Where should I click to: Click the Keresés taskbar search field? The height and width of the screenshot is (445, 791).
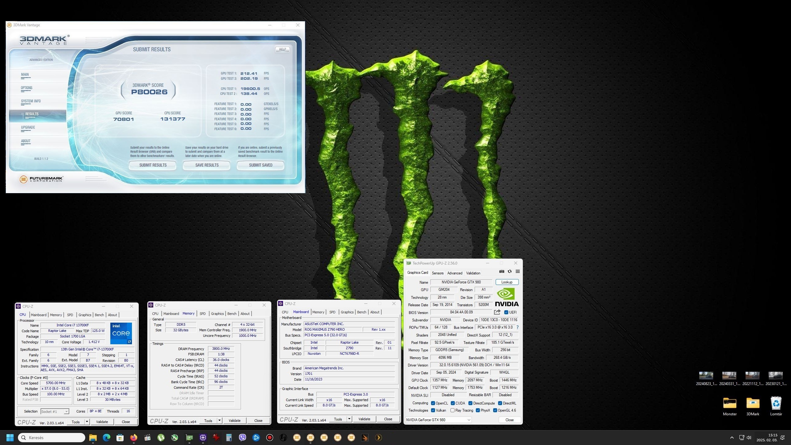pos(52,438)
